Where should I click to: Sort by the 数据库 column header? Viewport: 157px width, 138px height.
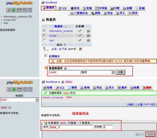point(59,26)
